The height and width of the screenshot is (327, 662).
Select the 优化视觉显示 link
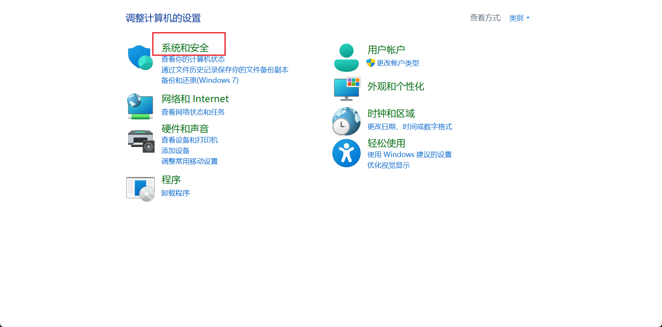[x=388, y=165]
